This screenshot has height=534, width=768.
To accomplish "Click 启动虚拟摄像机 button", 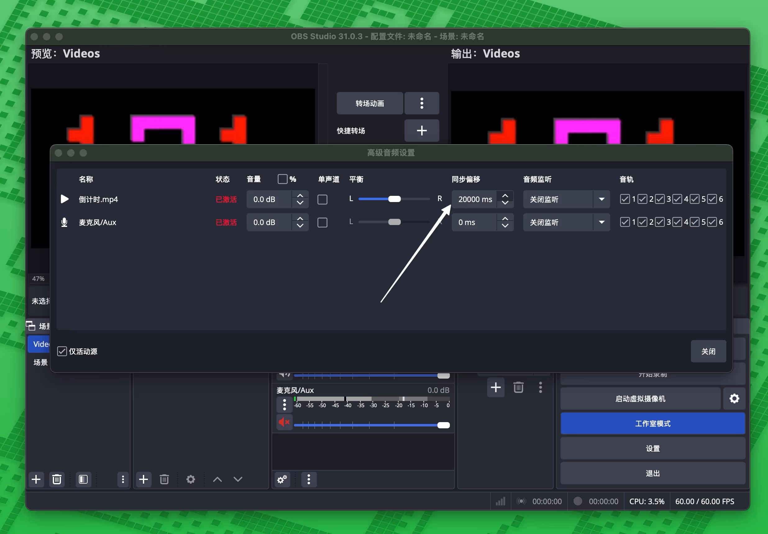I will click(x=640, y=398).
